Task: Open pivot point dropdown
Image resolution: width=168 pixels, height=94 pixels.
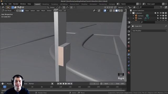Action: click(x=60, y=7)
